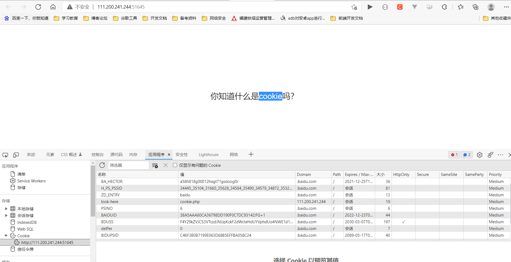Viewport: 511px width, 262px height.
Task: Switch to the 安全性 DevTools tab
Action: [x=181, y=154]
